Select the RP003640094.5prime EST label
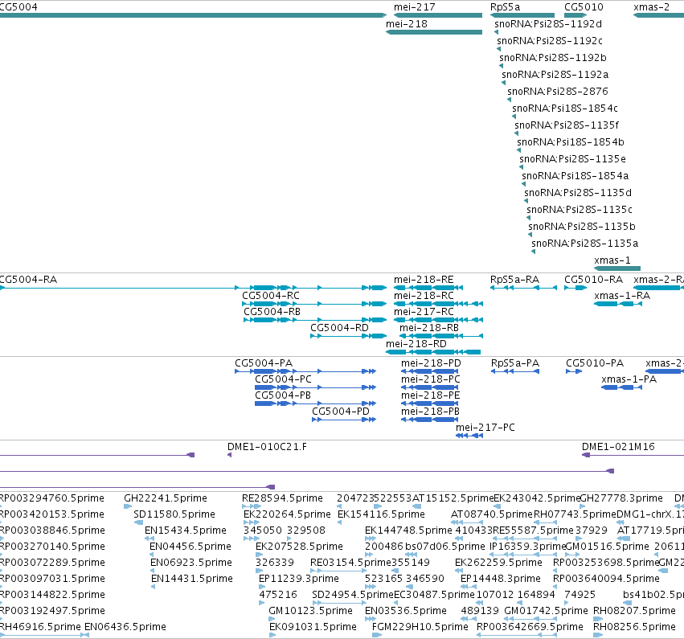Image resolution: width=684 pixels, height=639 pixels. 606,579
